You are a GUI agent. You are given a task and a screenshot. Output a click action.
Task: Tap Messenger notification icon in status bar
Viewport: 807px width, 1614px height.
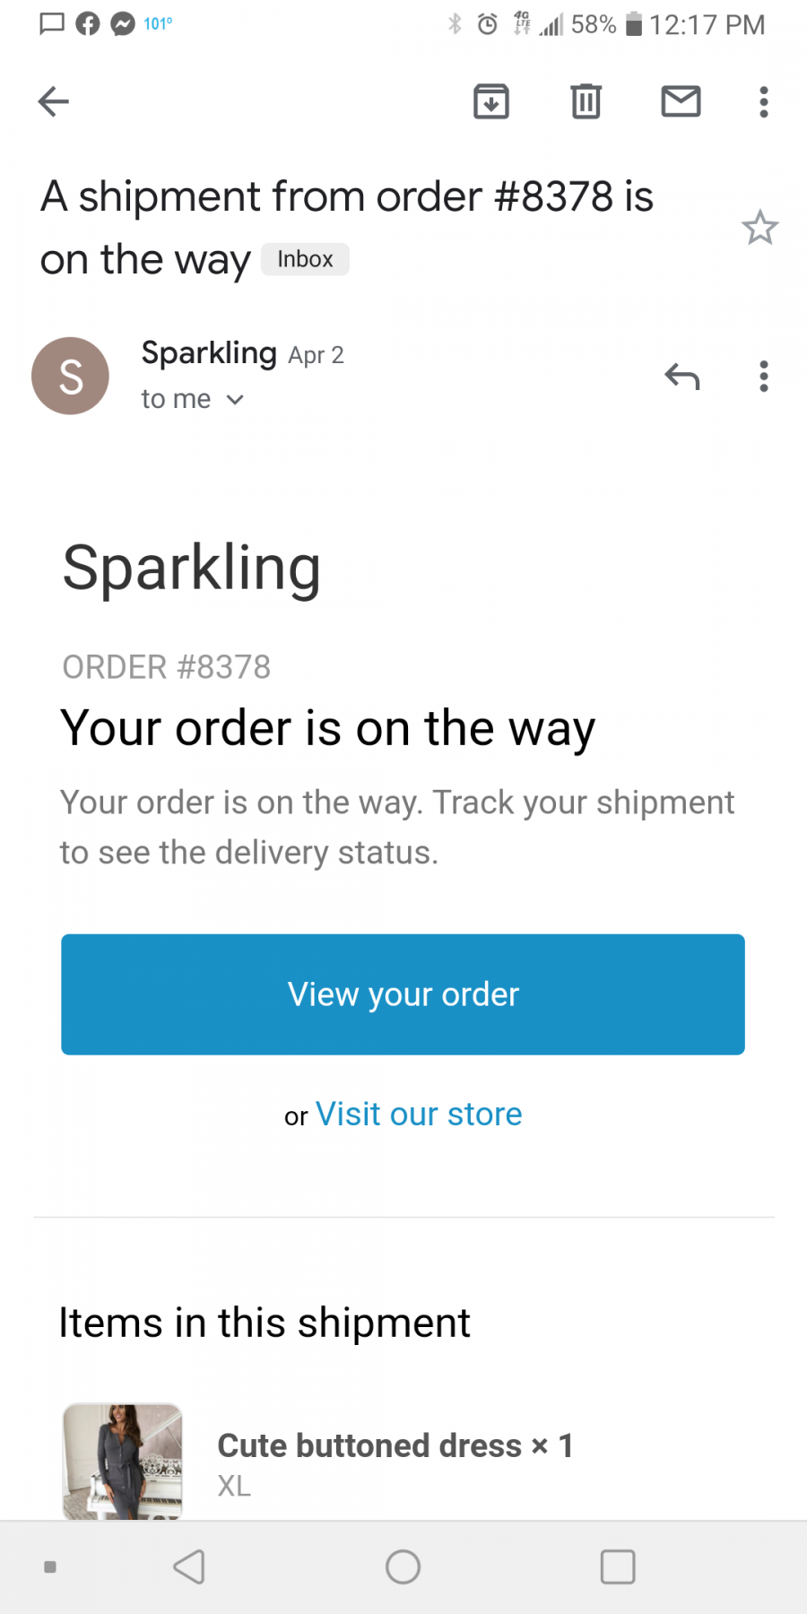tap(123, 24)
